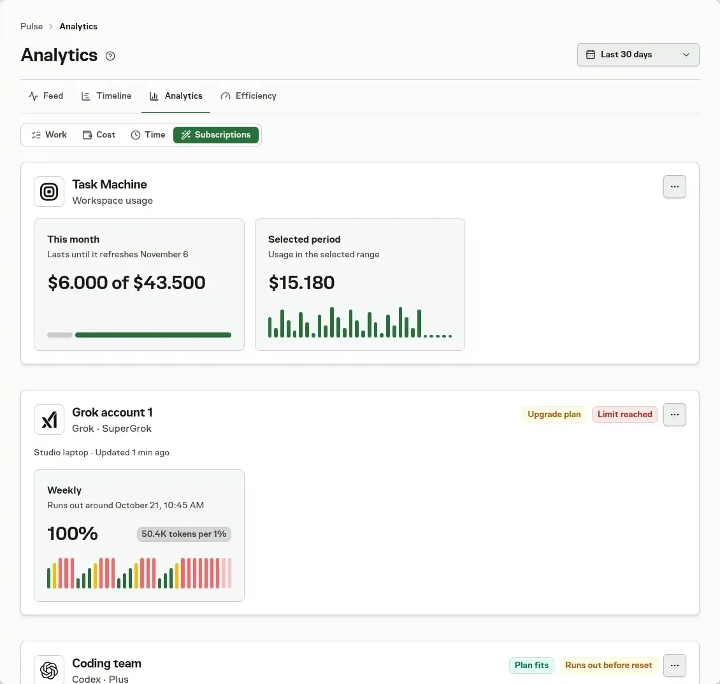
Task: Click the Pulse breadcrumb link
Action: pos(32,27)
